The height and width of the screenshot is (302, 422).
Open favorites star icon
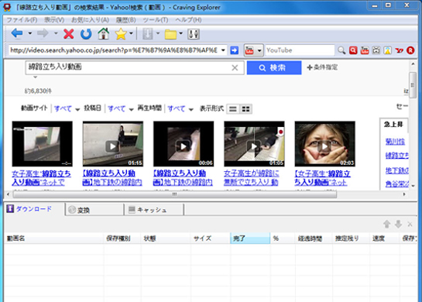[121, 34]
